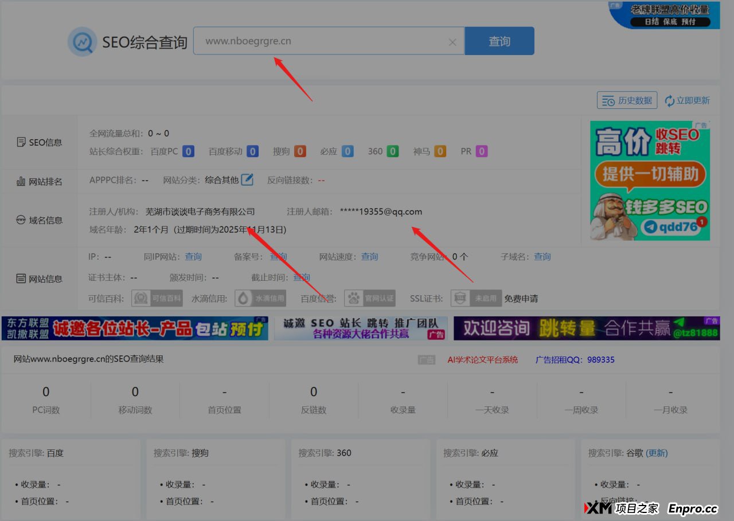Click the www.nboegrgre.cn input field
The height and width of the screenshot is (521, 734).
(x=321, y=41)
